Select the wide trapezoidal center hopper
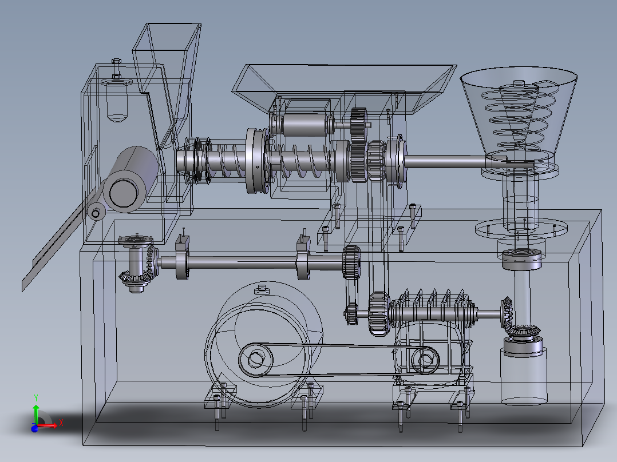The width and height of the screenshot is (617, 462). (x=345, y=89)
